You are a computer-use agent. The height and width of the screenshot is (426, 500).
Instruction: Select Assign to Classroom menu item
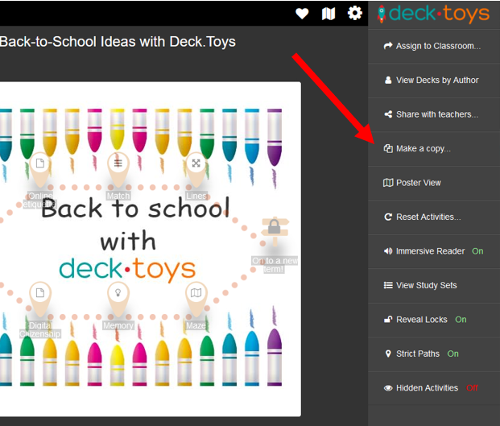tap(434, 46)
